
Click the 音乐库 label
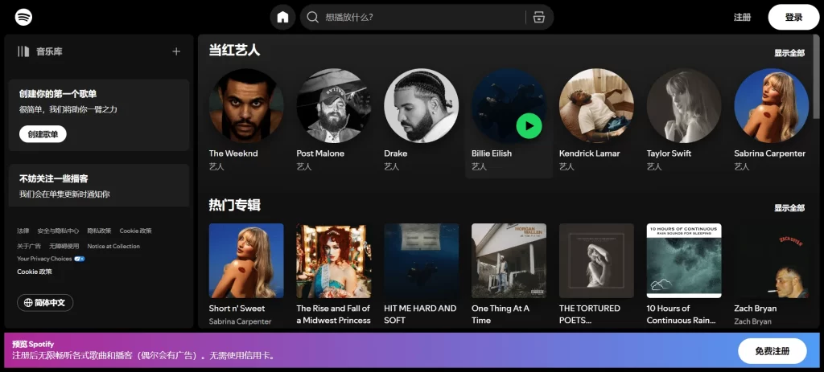[x=49, y=51]
